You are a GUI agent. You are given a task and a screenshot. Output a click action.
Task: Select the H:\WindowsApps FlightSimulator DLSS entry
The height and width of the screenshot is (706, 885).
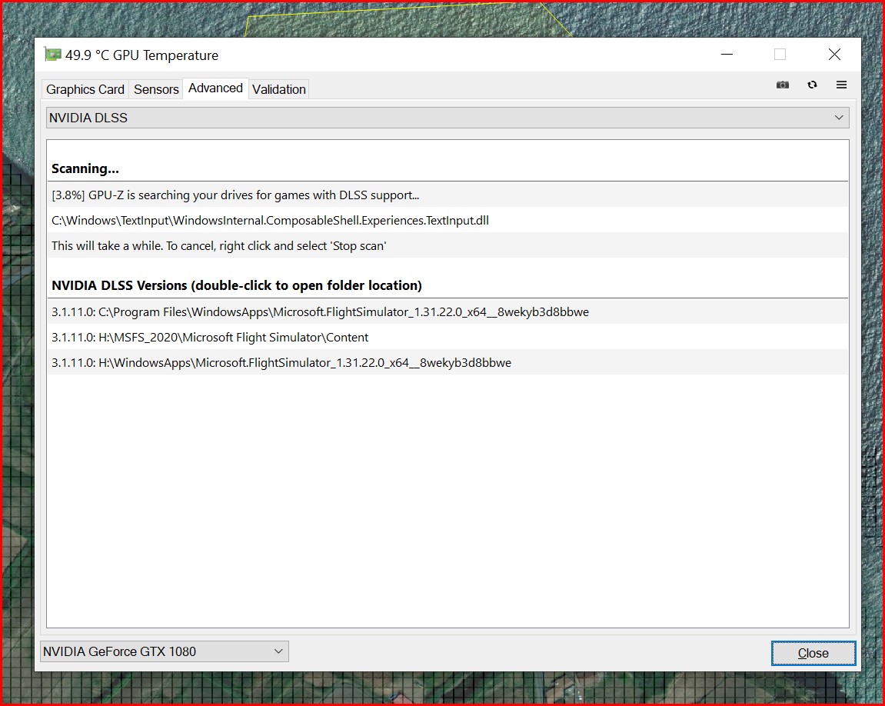click(x=448, y=362)
